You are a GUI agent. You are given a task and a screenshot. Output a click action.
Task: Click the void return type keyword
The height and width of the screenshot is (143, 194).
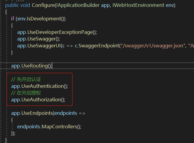pyautogui.click(x=25, y=5)
